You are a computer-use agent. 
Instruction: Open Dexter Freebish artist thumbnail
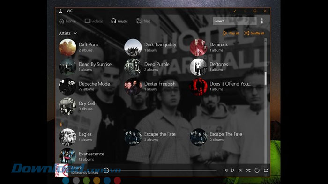click(x=133, y=87)
